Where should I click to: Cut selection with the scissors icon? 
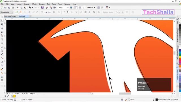18,8
